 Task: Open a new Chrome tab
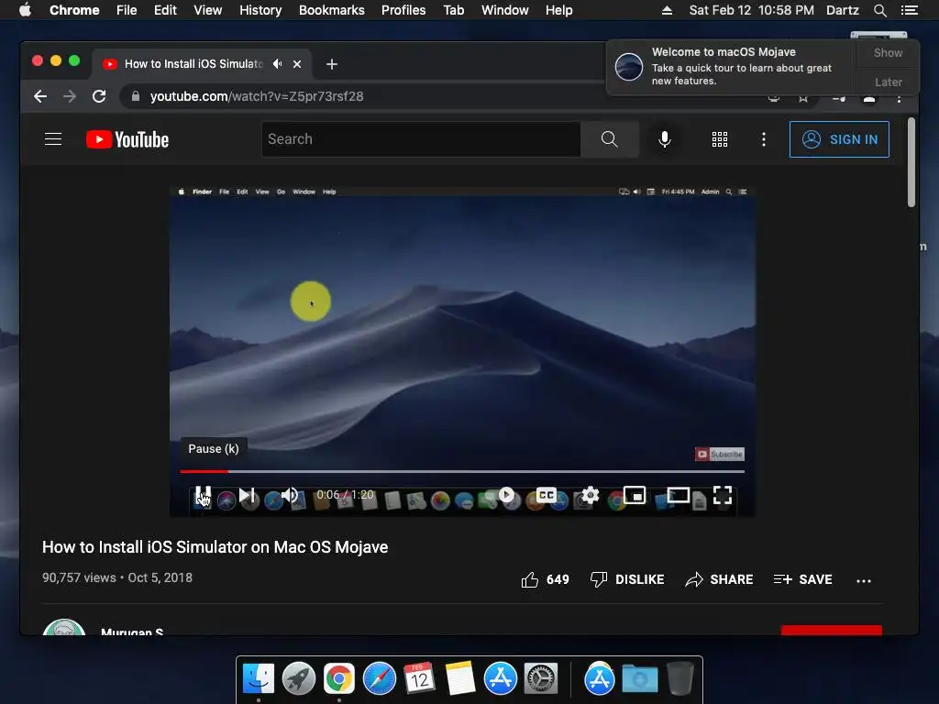pyautogui.click(x=332, y=64)
